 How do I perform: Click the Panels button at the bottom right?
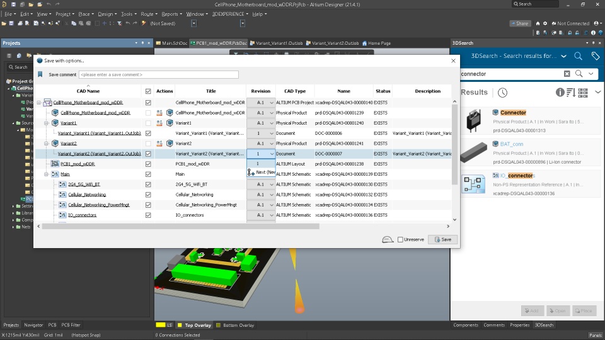tap(596, 335)
